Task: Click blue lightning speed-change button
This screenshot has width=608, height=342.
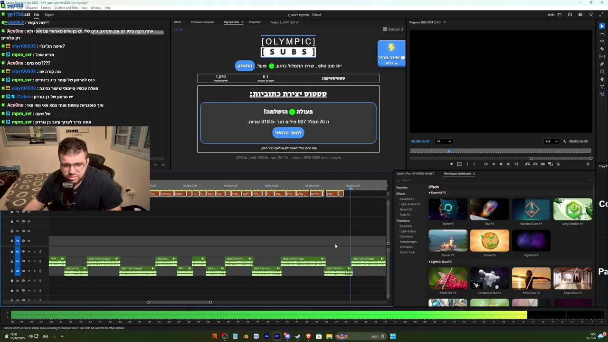Action: coord(391,53)
